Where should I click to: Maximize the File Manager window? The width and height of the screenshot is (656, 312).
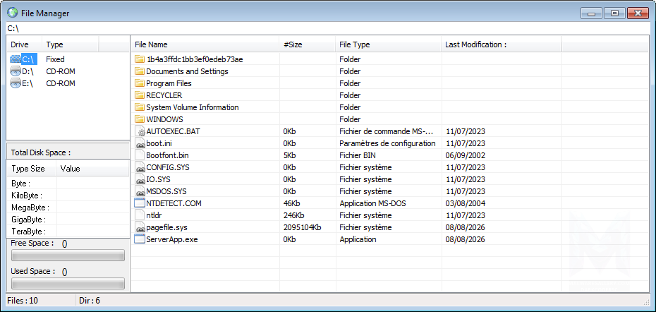click(614, 13)
